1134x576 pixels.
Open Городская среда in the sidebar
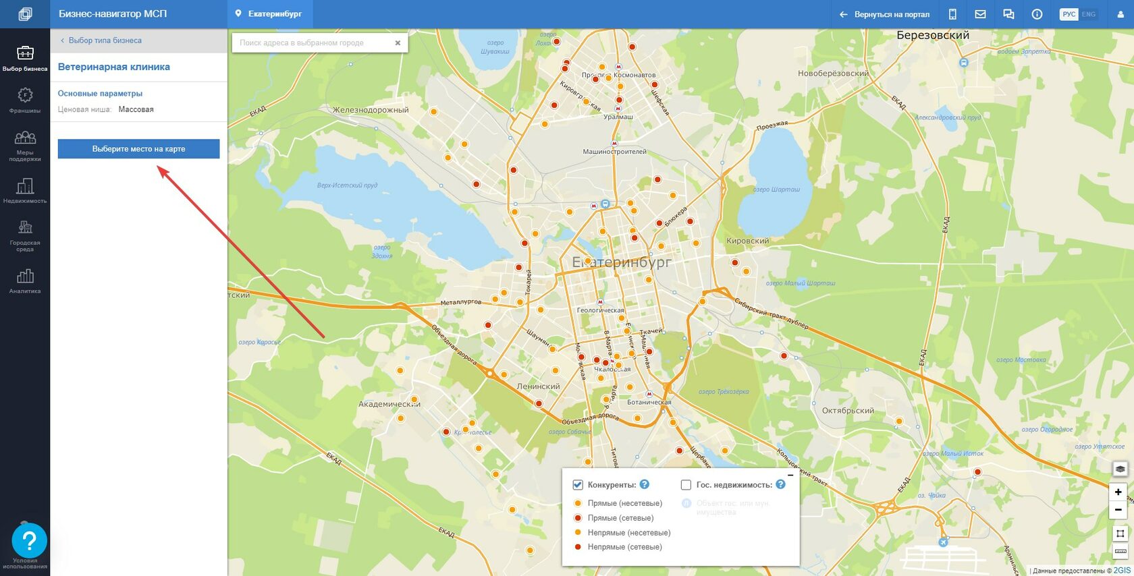pyautogui.click(x=25, y=236)
